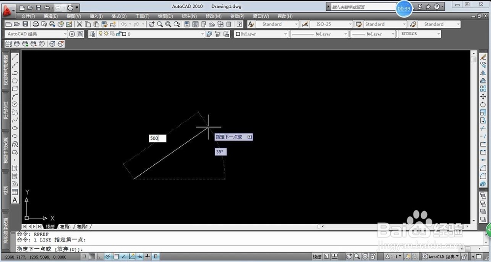Expand the dynamic prompt options arrow
The height and width of the screenshot is (262, 491).
click(x=249, y=137)
